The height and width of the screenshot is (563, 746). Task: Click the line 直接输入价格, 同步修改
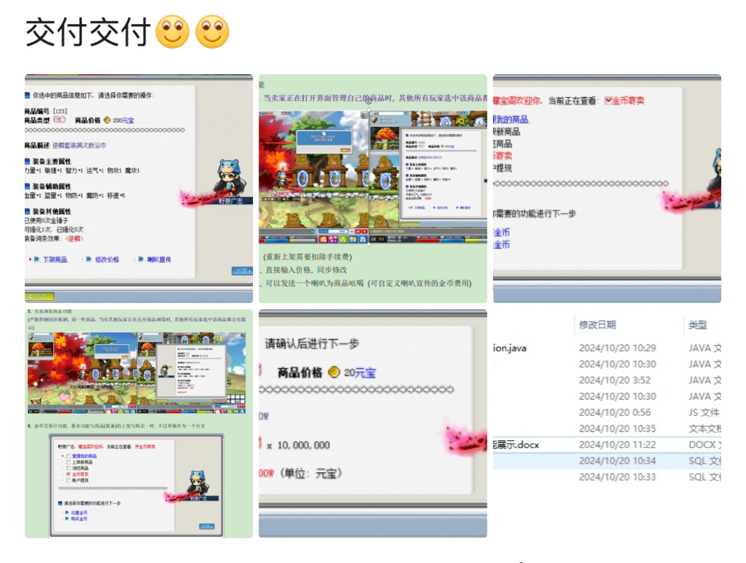(x=306, y=270)
